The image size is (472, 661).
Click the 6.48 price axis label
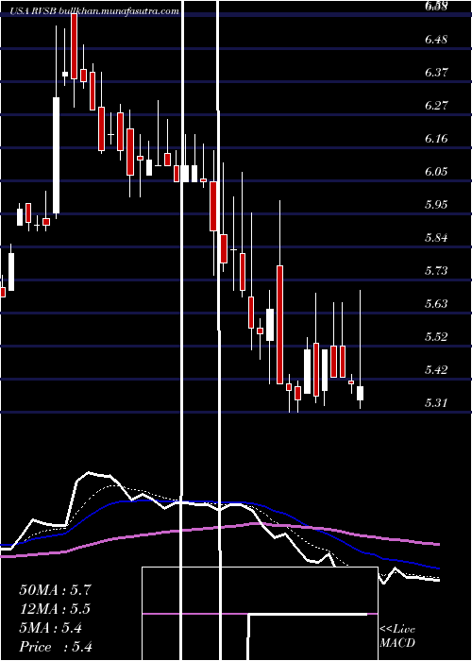[436, 40]
